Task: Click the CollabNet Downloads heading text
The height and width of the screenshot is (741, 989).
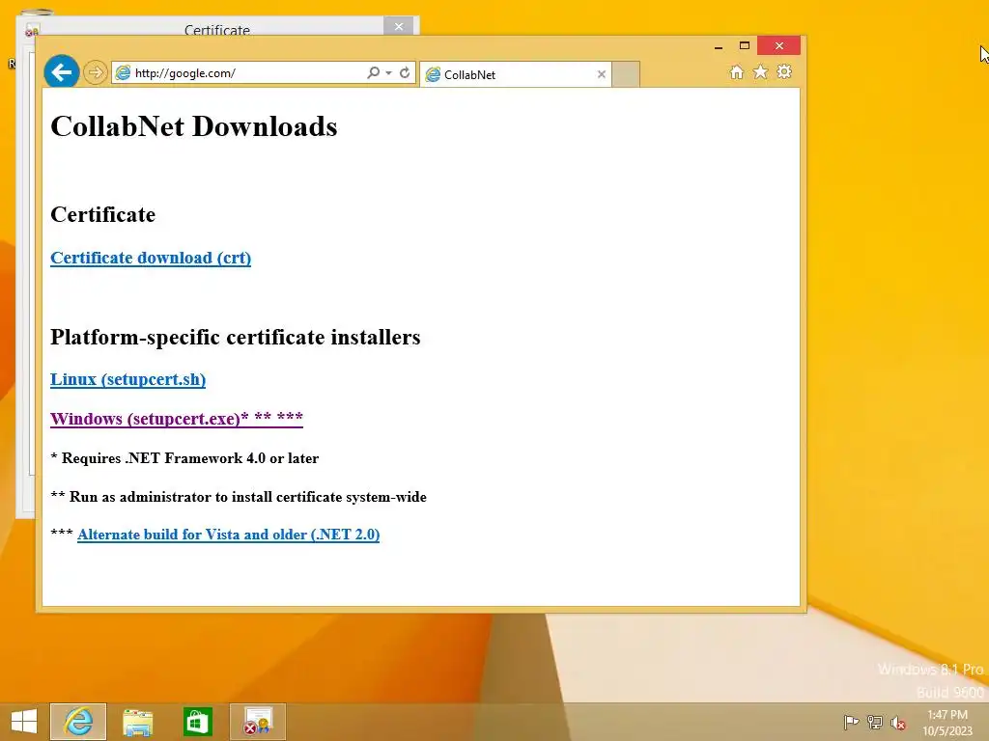Action: [x=193, y=126]
